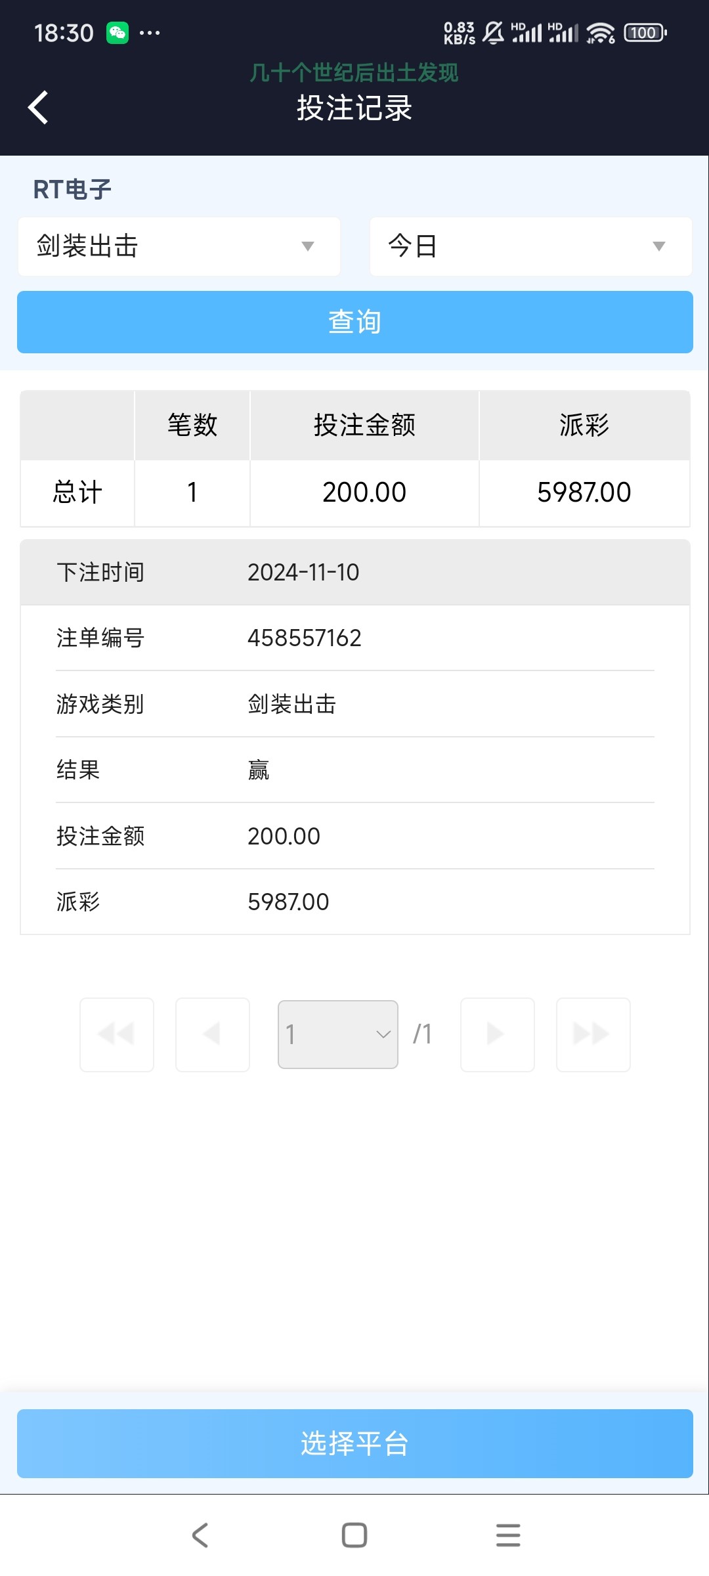Viewport: 709px width, 1576px height.
Task: Jump to last page of results
Action: coord(593,1034)
